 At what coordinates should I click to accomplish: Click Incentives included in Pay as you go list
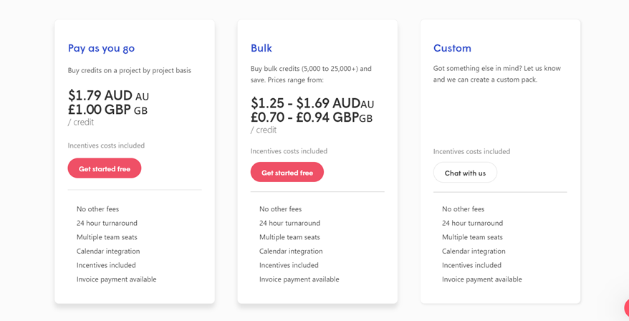(x=106, y=265)
